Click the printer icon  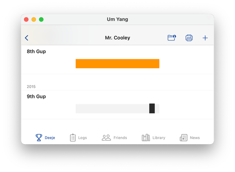[x=189, y=38]
